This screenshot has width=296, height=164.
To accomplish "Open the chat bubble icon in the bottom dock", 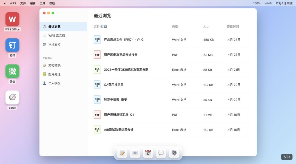I will [x=161, y=153].
